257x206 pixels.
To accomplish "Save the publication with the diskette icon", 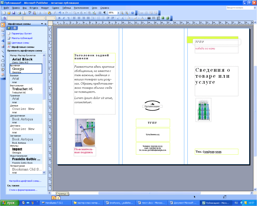I will [14, 13].
